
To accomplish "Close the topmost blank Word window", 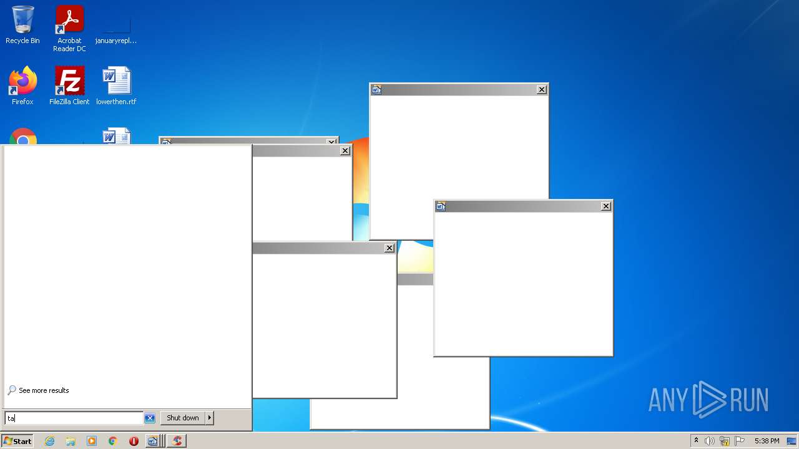I will tap(542, 90).
